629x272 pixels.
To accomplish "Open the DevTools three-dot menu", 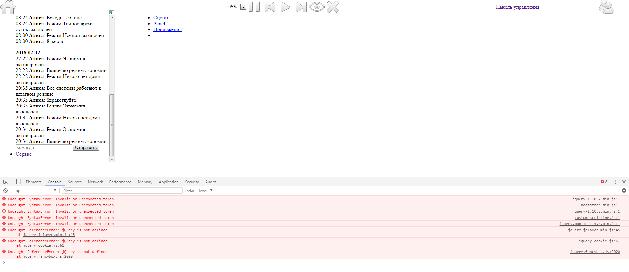I will tap(615, 182).
